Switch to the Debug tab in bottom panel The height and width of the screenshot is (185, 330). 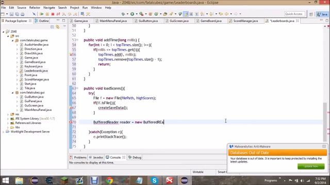coord(135,157)
